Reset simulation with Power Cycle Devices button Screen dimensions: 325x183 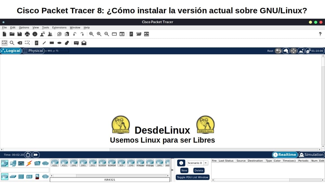click(x=28, y=155)
